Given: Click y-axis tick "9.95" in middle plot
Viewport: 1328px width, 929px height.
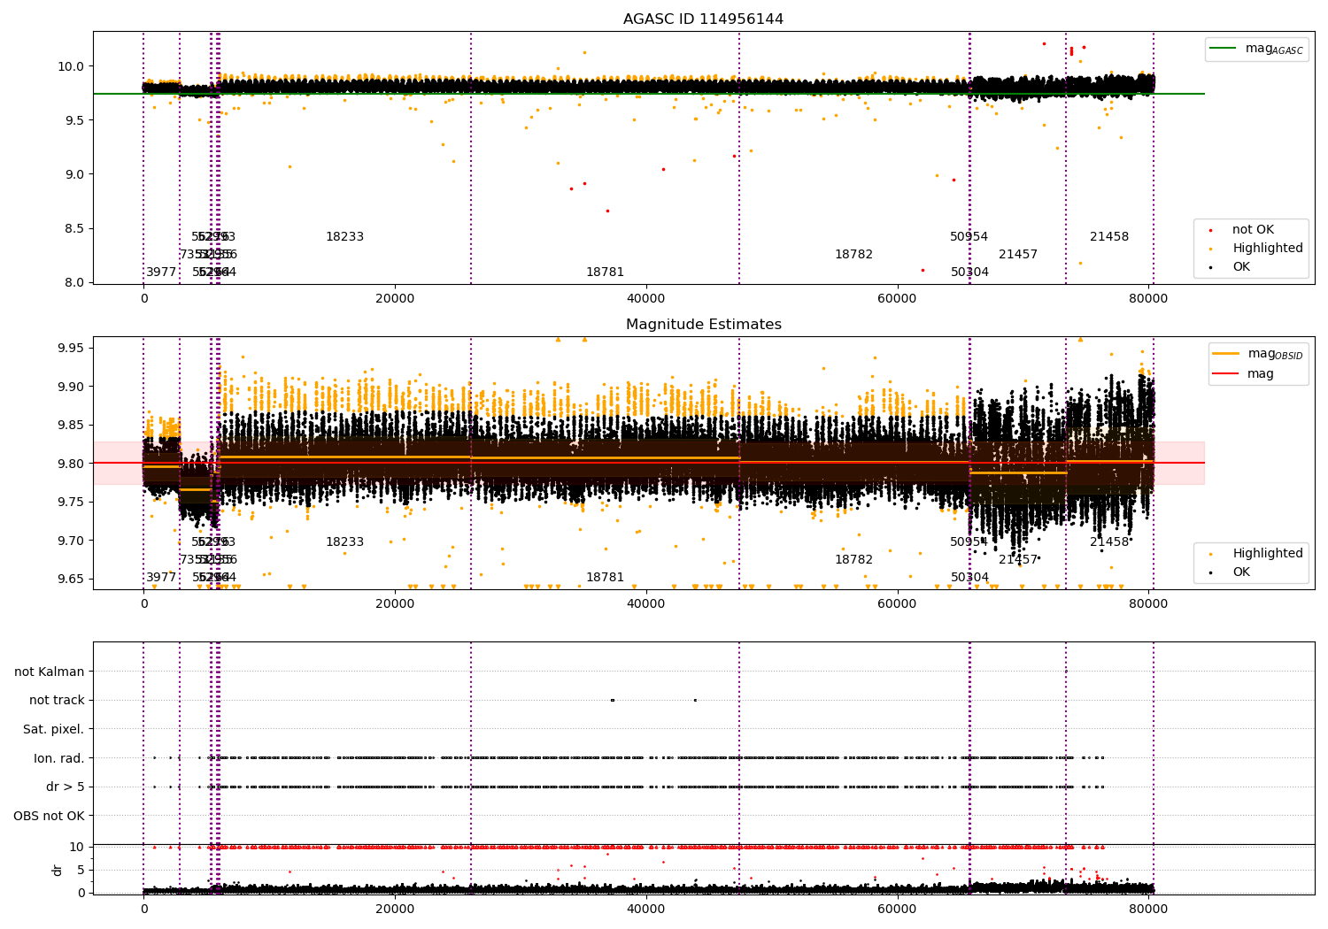Looking at the screenshot, I should [x=71, y=348].
